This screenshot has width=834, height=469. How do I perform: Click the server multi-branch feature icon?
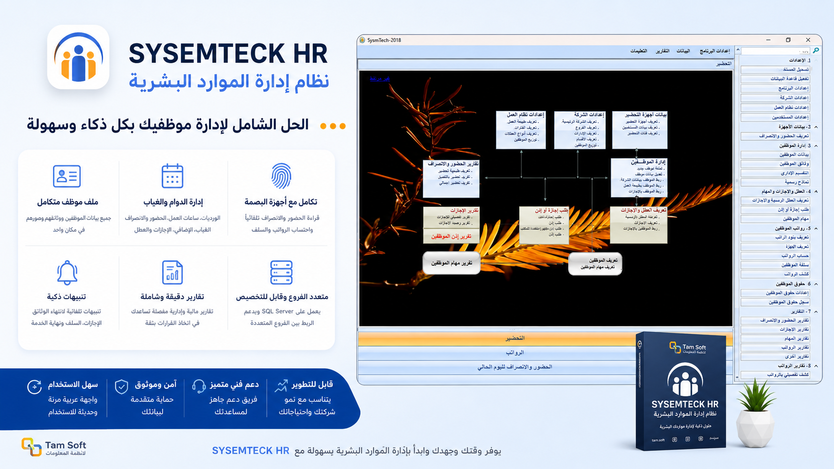(x=281, y=272)
